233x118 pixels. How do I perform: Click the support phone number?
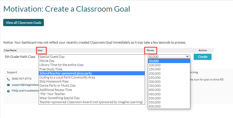[21, 78]
